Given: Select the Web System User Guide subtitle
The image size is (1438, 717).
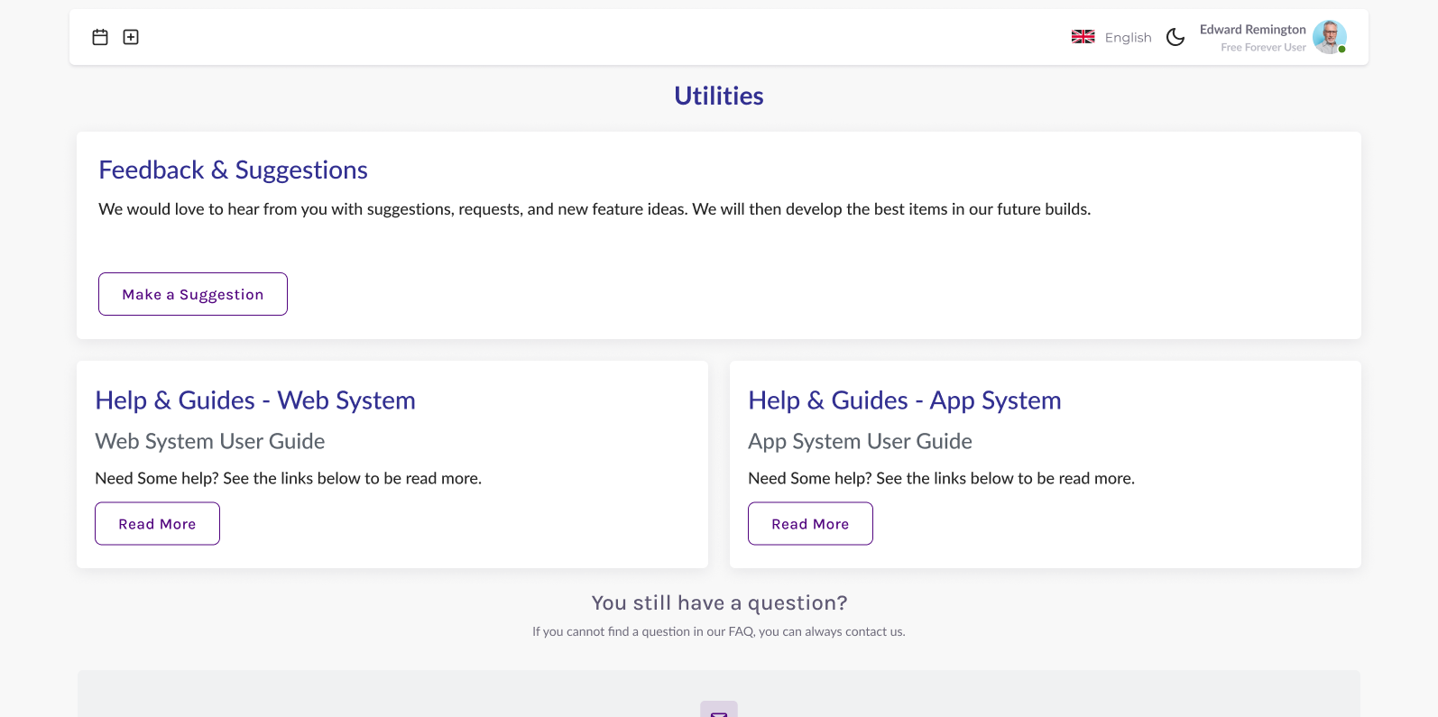Looking at the screenshot, I should (209, 442).
